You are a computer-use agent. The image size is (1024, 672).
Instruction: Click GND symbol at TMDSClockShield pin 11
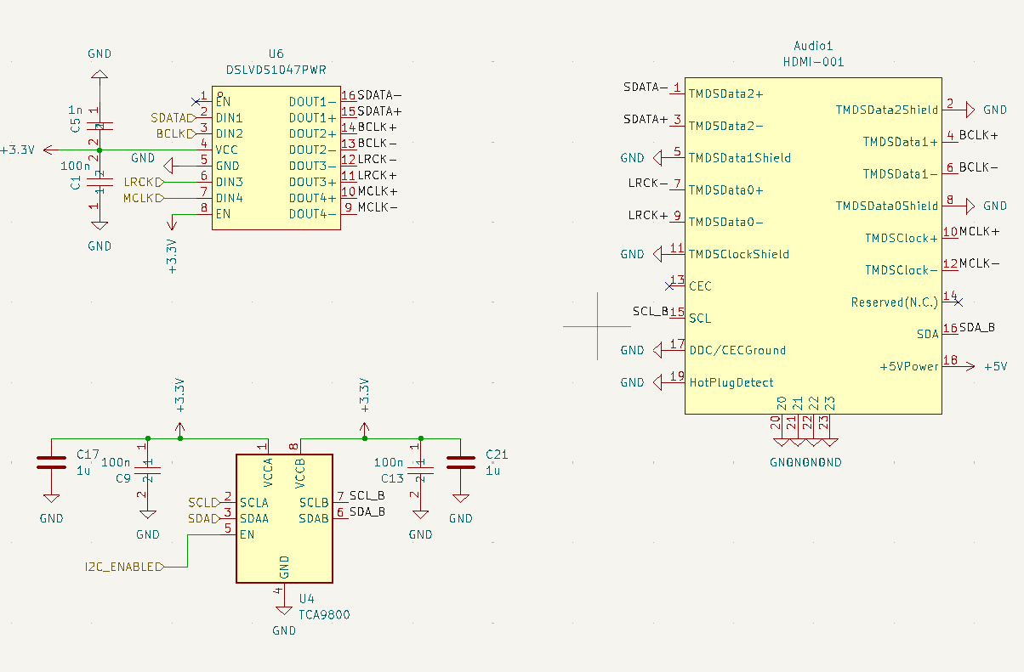(x=659, y=253)
